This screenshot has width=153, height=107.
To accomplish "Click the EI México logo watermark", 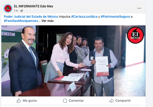I will click(135, 35).
